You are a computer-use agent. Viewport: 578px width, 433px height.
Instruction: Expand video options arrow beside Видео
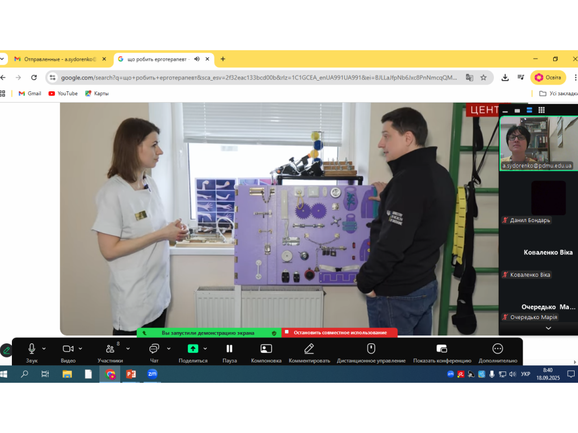[x=80, y=348]
